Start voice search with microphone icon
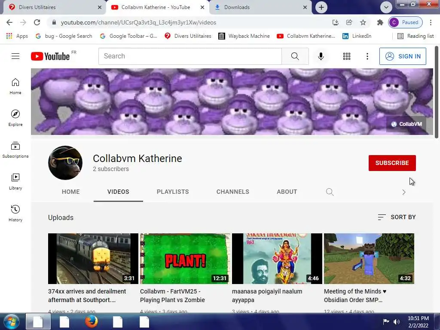The width and height of the screenshot is (440, 330). tap(321, 56)
